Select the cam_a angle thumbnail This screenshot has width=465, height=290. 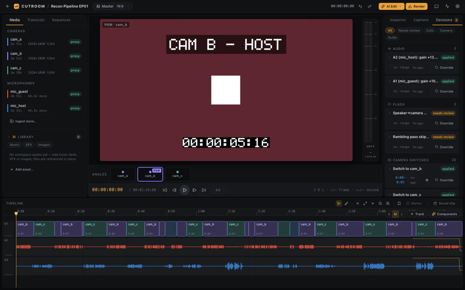click(x=123, y=174)
